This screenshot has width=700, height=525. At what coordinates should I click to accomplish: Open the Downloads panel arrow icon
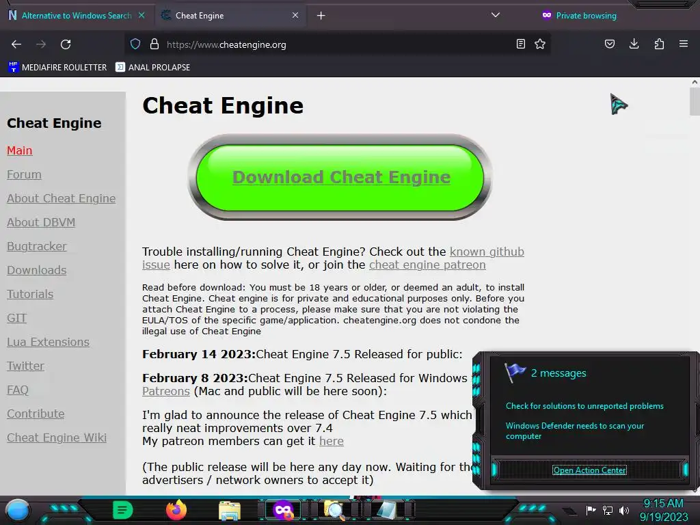pos(634,44)
